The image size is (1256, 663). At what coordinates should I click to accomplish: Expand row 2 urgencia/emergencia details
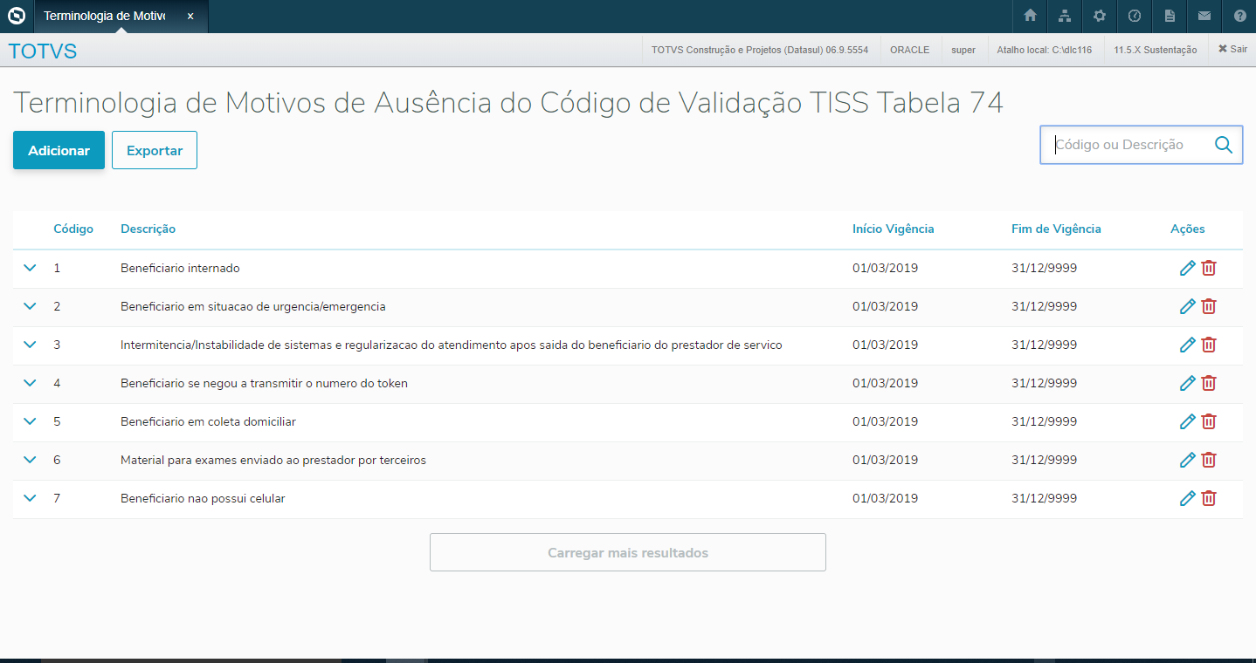click(x=30, y=306)
